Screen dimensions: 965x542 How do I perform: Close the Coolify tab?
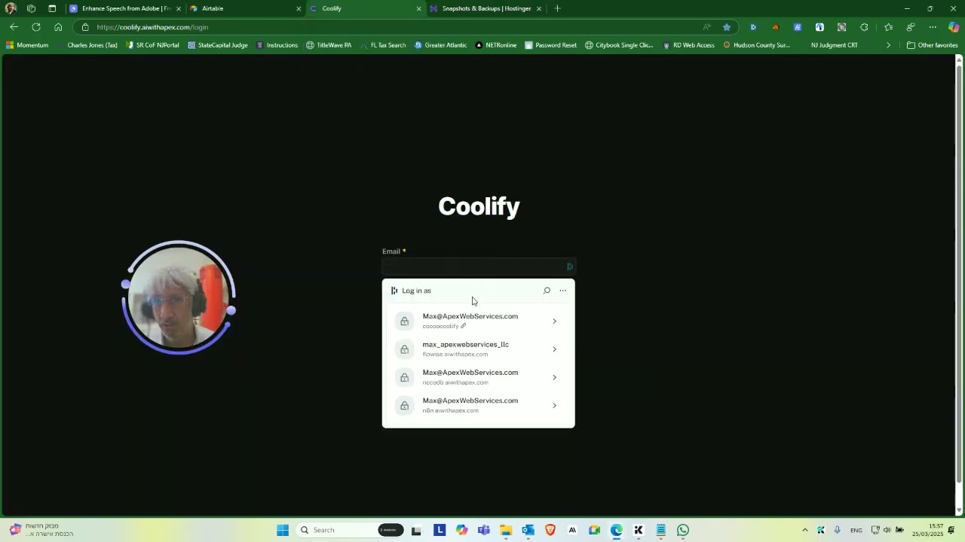pyautogui.click(x=418, y=9)
